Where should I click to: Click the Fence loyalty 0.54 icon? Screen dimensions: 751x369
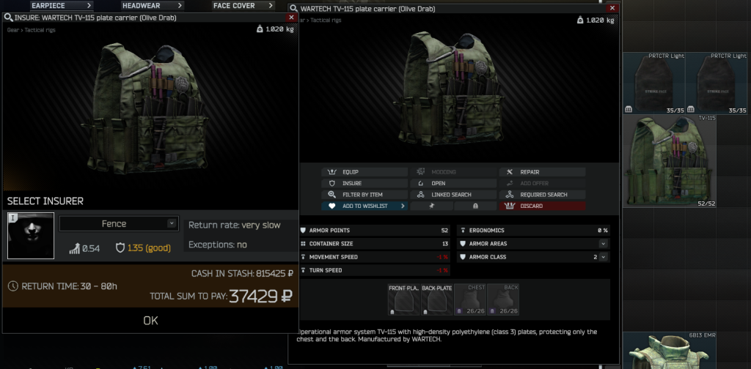[74, 248]
